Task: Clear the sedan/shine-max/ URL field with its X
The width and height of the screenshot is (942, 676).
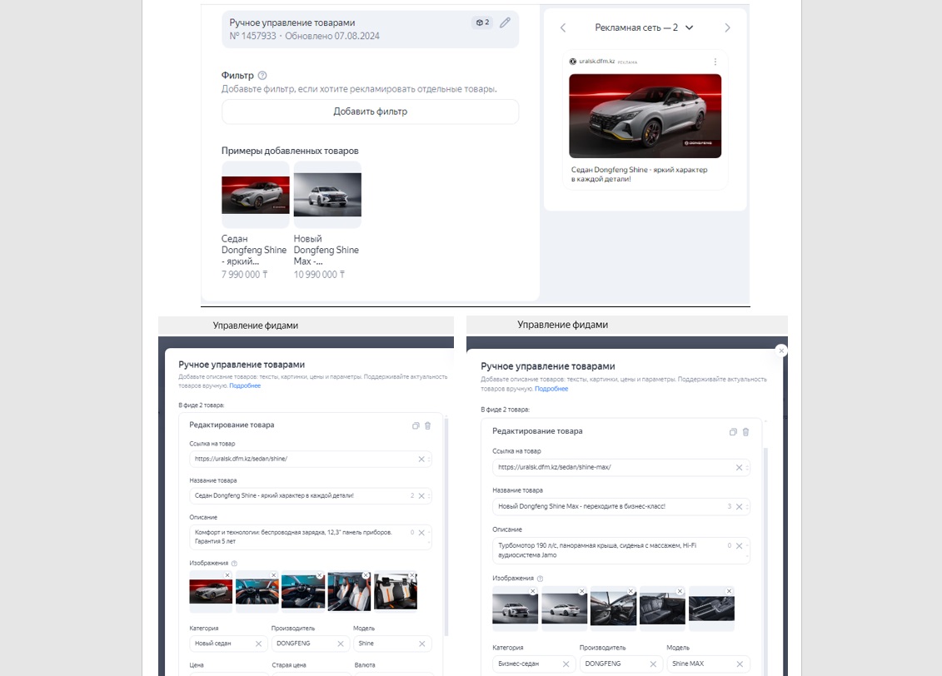Action: (740, 468)
